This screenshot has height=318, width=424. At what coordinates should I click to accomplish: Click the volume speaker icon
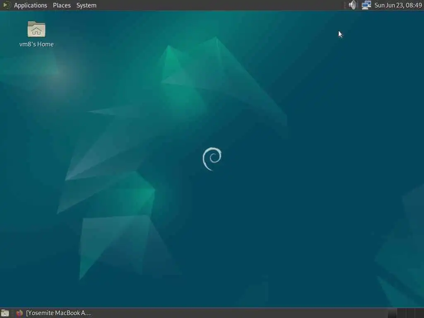point(353,5)
